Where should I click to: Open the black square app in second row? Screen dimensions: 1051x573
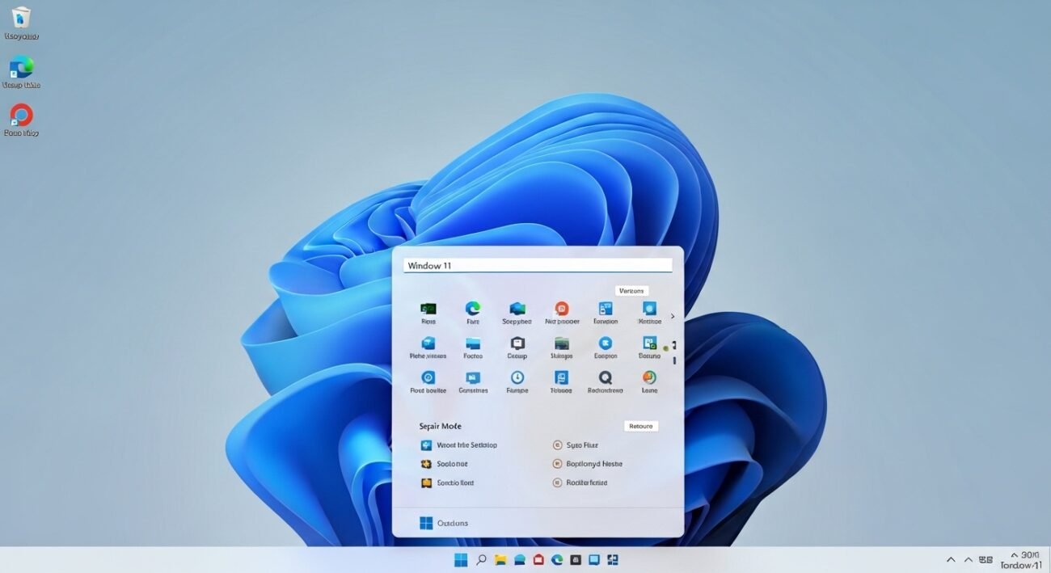tap(517, 343)
